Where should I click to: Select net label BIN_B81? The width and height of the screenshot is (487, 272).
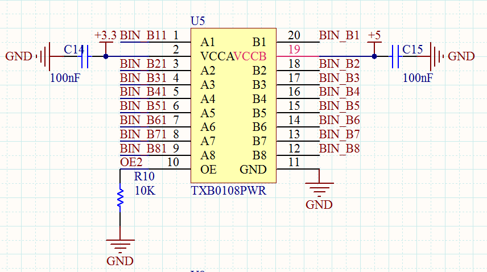(143, 149)
